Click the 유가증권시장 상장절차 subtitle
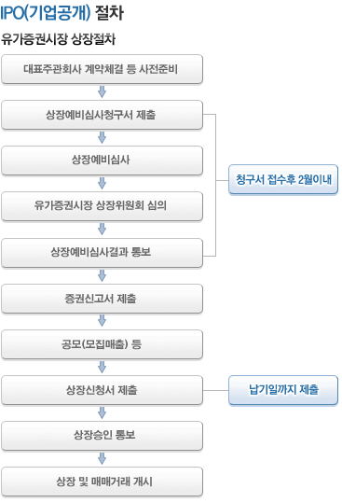Viewport: 342px width, 503px height. [x=58, y=39]
